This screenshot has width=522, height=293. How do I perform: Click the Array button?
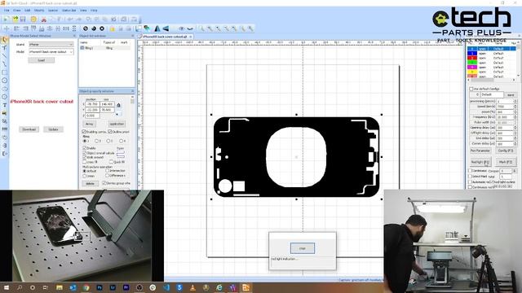click(90, 124)
